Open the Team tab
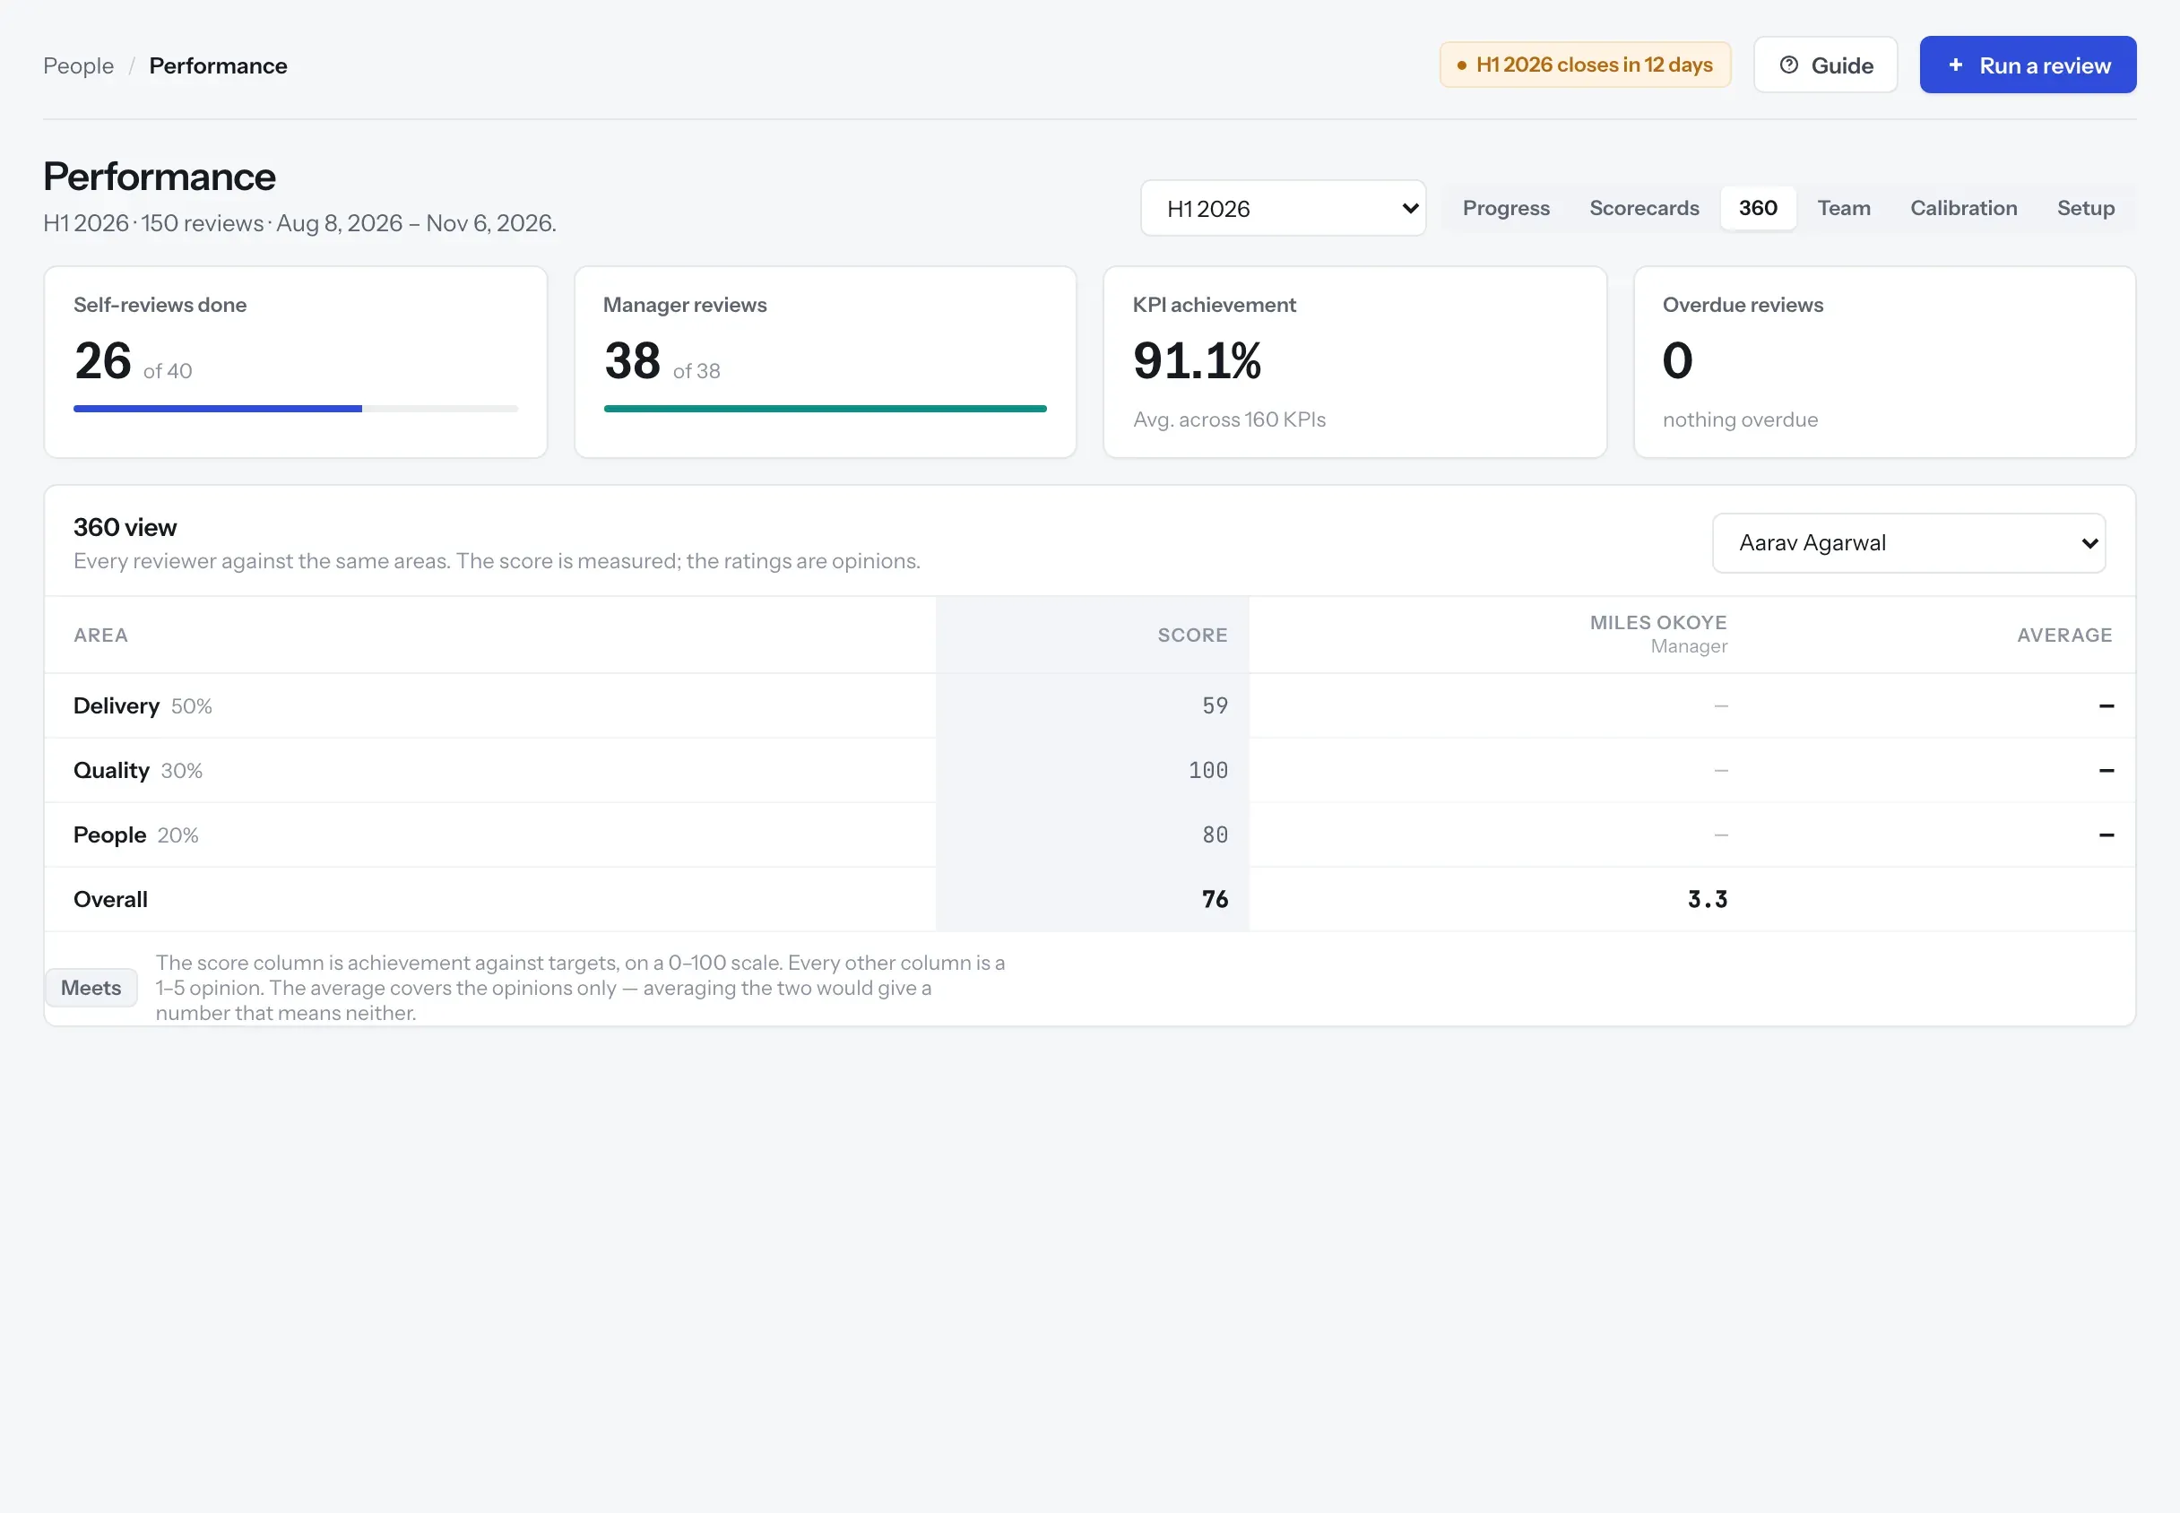2180x1513 pixels. coord(1845,209)
